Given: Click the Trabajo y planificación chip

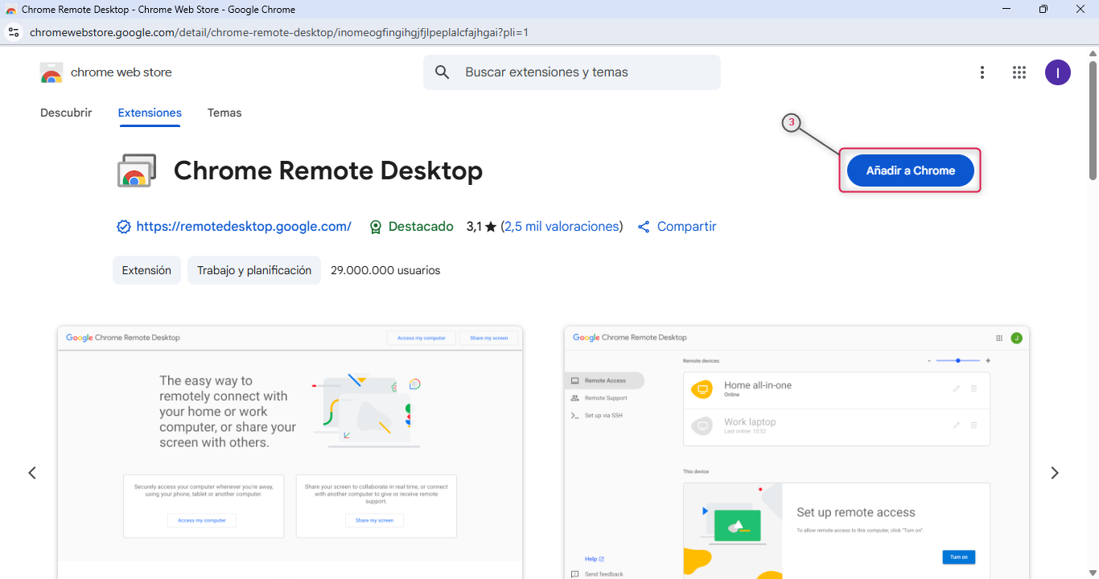Looking at the screenshot, I should (254, 270).
